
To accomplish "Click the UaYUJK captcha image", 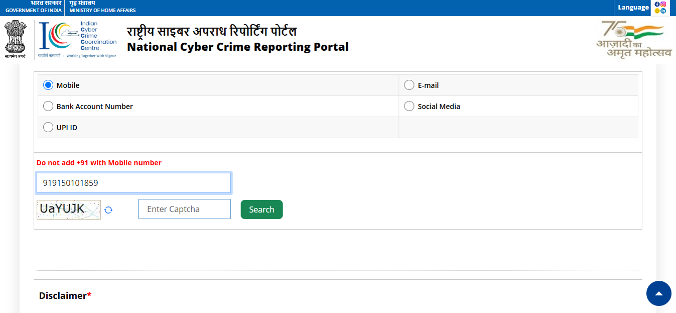I will 69,210.
